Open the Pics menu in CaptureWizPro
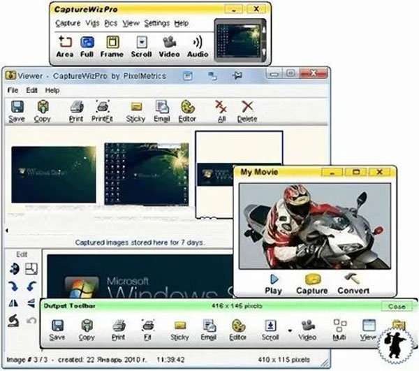Image resolution: width=419 pixels, height=371 pixels. coord(111,23)
